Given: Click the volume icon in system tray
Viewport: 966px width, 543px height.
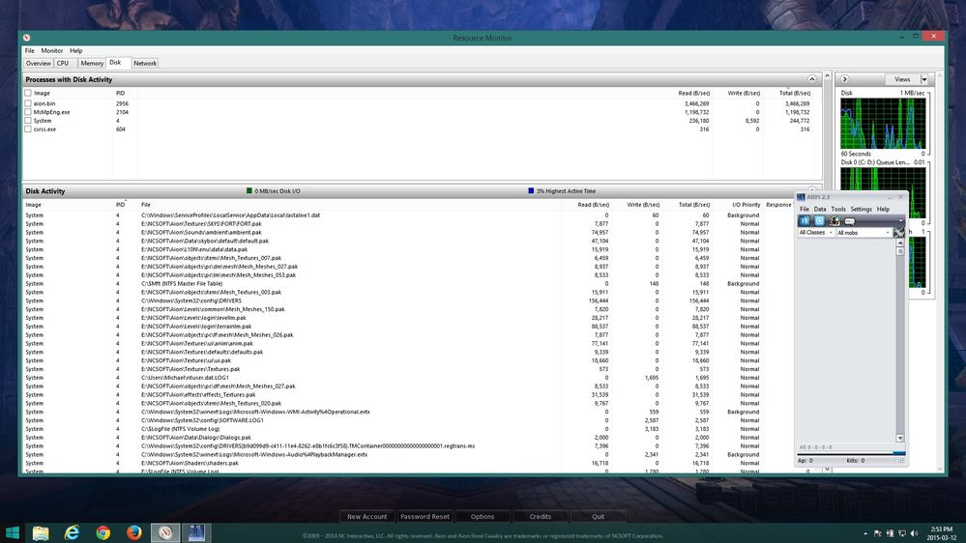Looking at the screenshot, I should coord(914,533).
